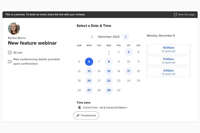Select November 27 on the calendar
Viewport: 200px width, 133px height.
coord(89,90)
